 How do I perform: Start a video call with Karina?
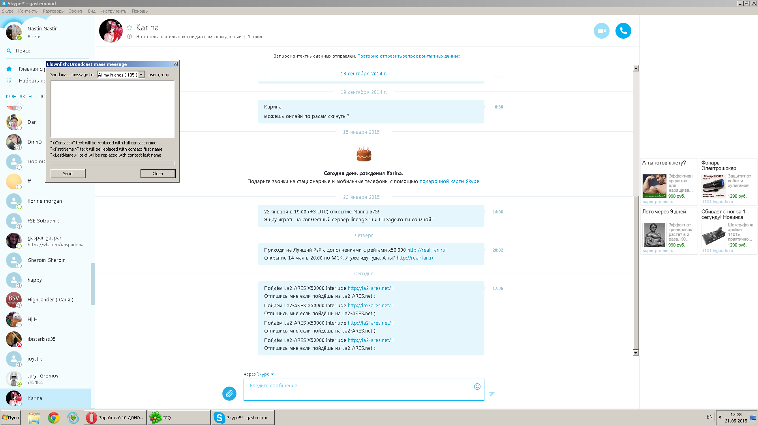601,31
